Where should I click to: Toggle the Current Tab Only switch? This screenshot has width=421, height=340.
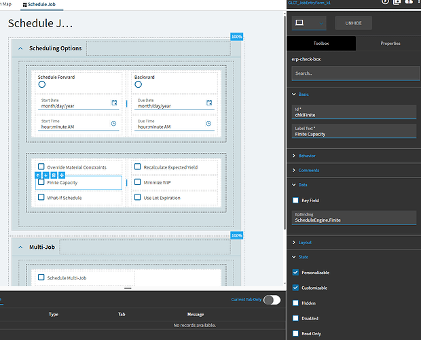click(272, 300)
